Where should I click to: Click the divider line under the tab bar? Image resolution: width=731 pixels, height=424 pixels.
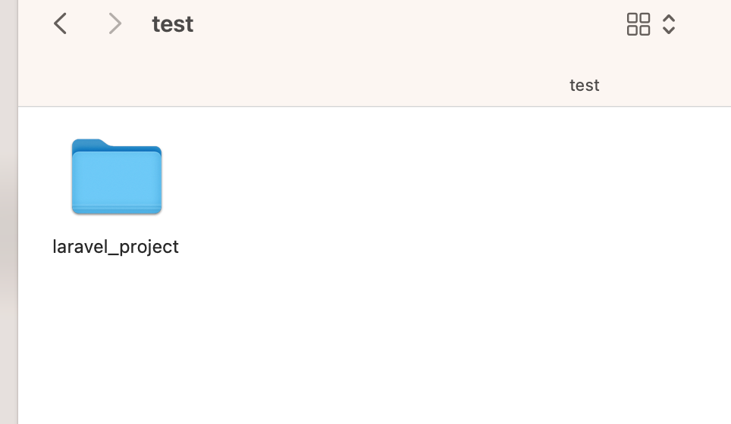[x=375, y=106]
